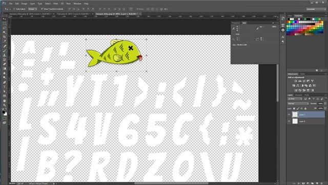328x185 pixels.
Task: Switch to the Channels tab
Action: tap(298, 95)
